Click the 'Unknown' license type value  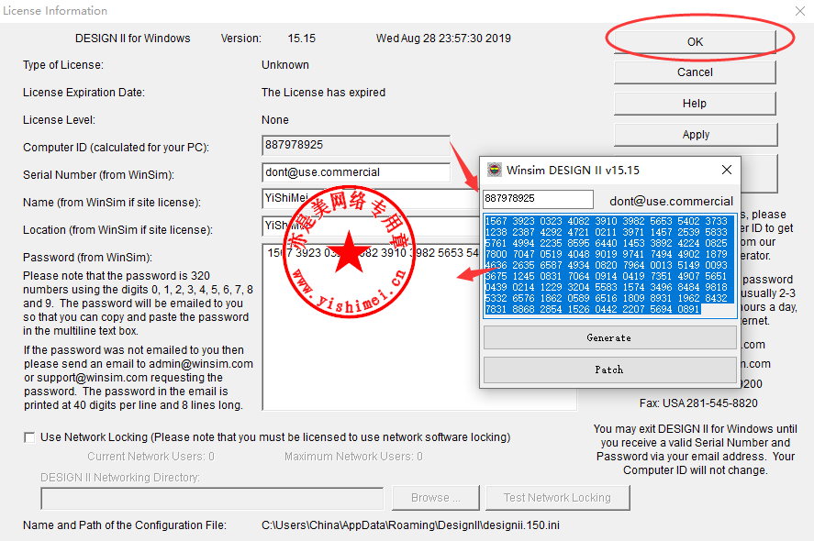[x=285, y=65]
